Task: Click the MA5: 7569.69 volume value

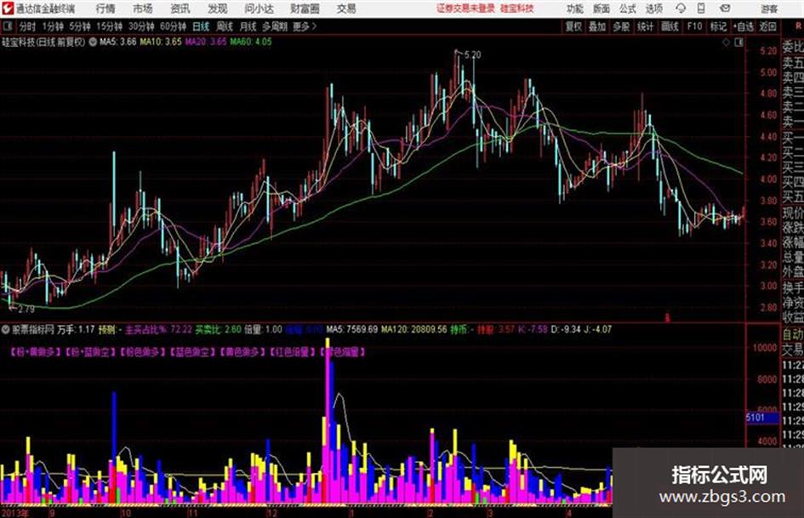Action: (x=352, y=329)
